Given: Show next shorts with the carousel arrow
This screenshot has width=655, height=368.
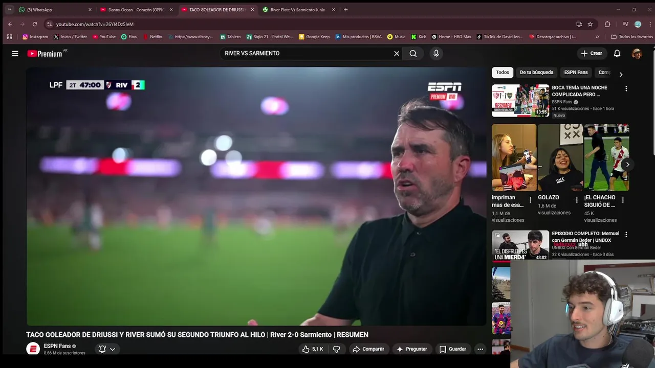Looking at the screenshot, I should pyautogui.click(x=627, y=165).
